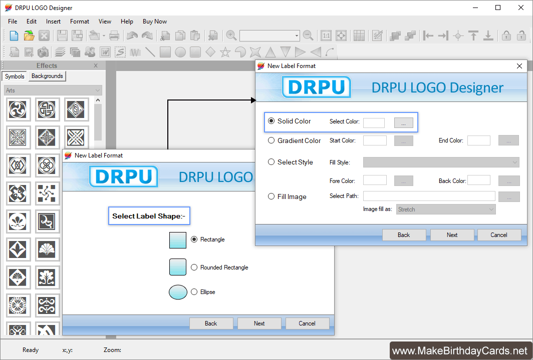Screen dimensions: 533x360
Task: Click Next in the label shape dialog
Action: (x=259, y=323)
